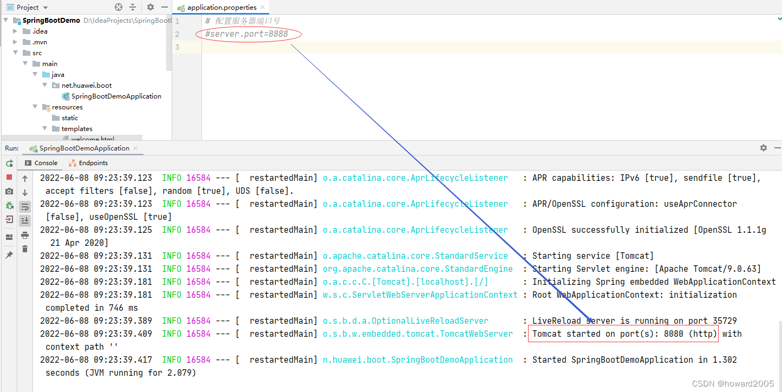Collapse the java folder arrow
Viewport: 782px width, 392px height.
tap(35, 75)
